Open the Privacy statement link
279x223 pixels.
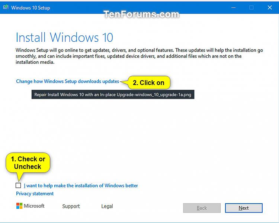click(35, 194)
